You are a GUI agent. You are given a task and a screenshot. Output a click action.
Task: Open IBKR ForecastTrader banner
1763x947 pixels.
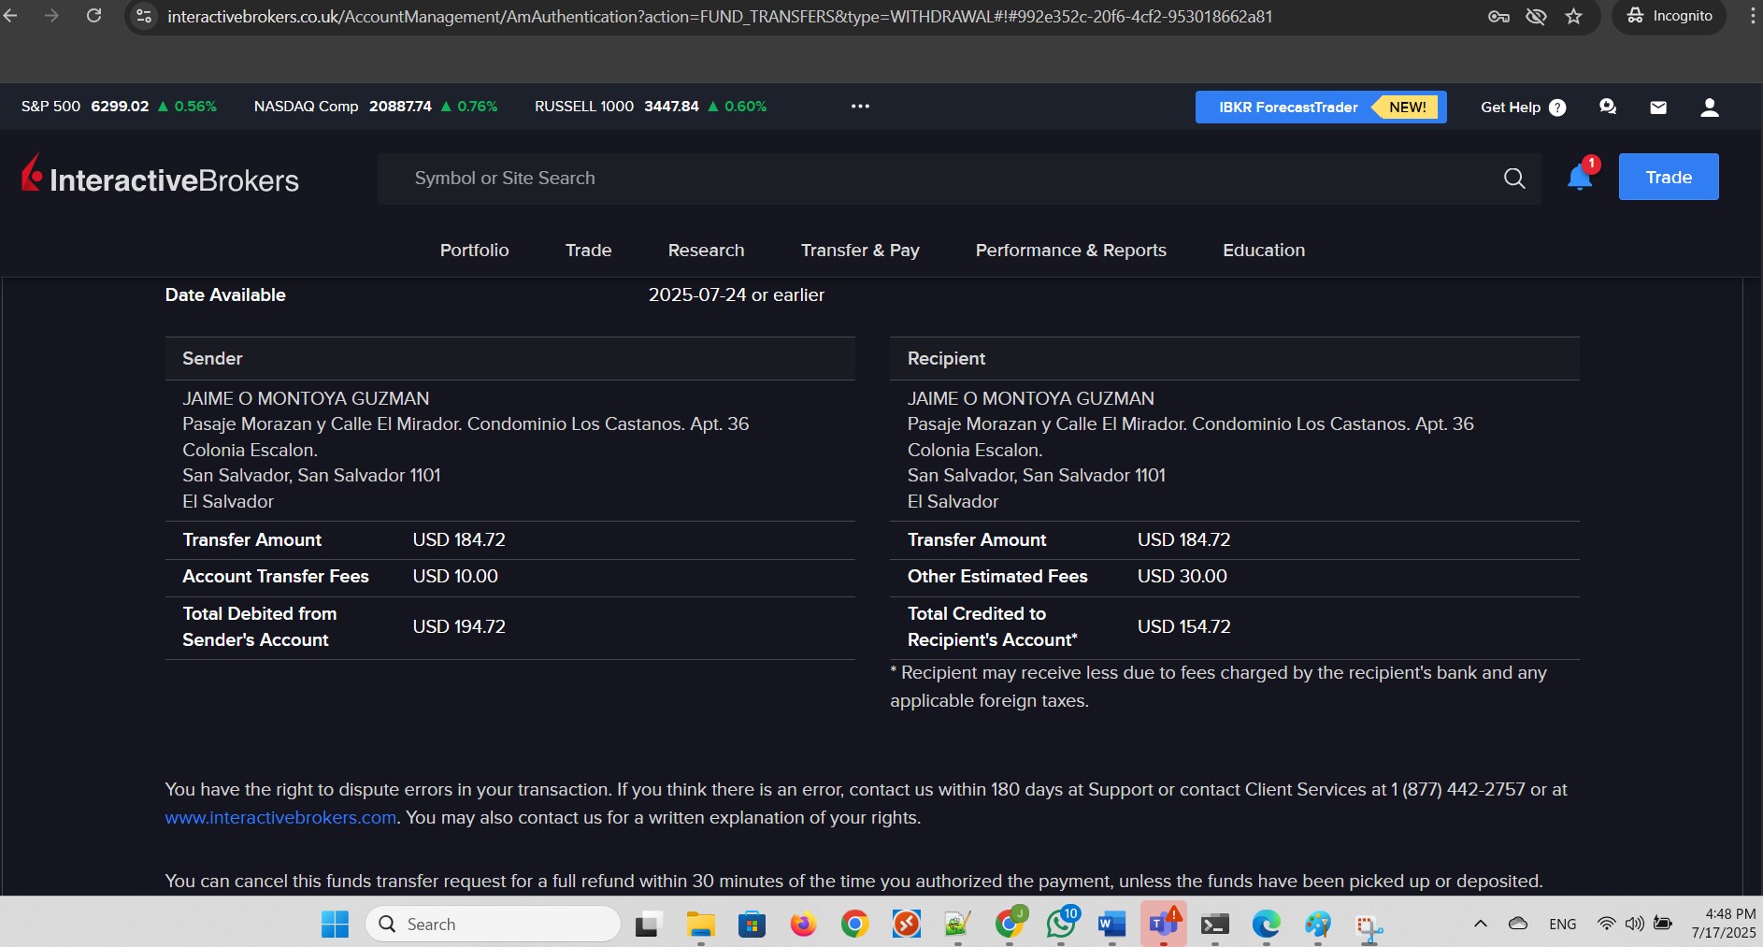pos(1321,107)
